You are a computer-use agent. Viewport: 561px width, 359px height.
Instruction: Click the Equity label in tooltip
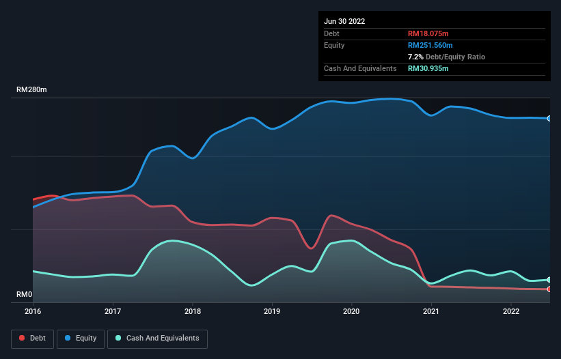(x=334, y=45)
